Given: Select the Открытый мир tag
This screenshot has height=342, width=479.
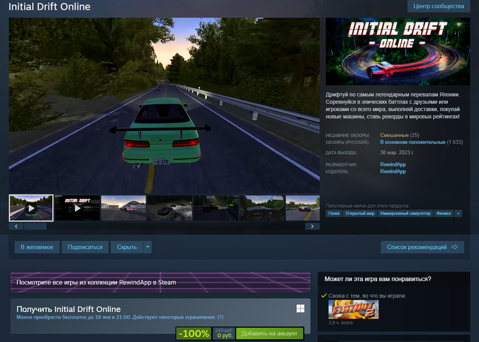Looking at the screenshot, I should click(x=359, y=213).
